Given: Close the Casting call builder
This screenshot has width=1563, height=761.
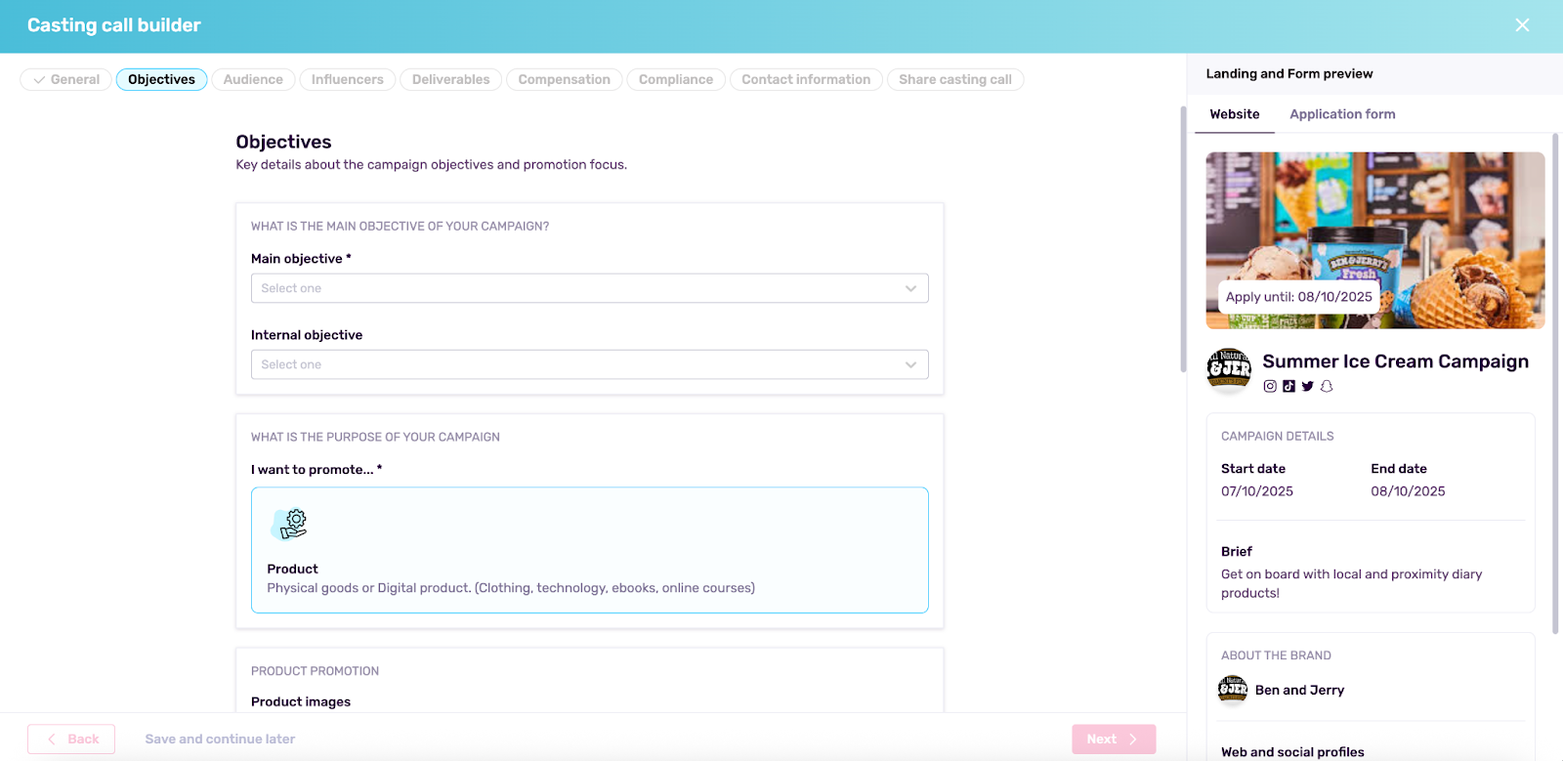Looking at the screenshot, I should pyautogui.click(x=1522, y=25).
